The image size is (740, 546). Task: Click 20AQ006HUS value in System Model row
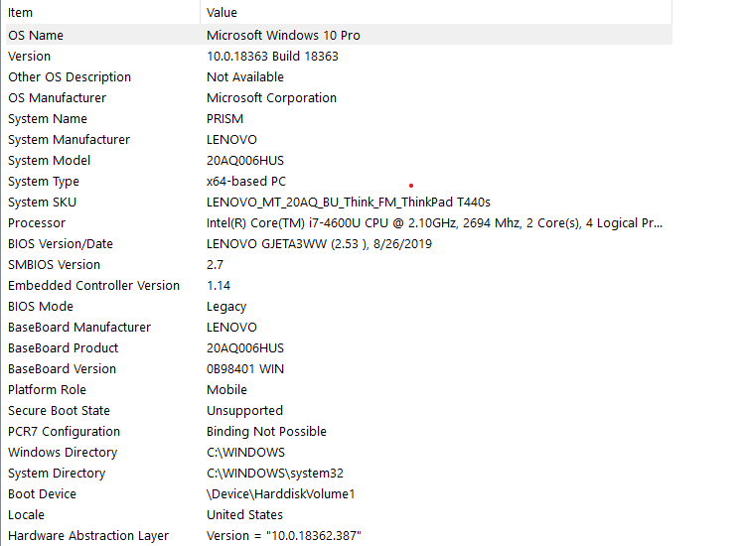245,160
